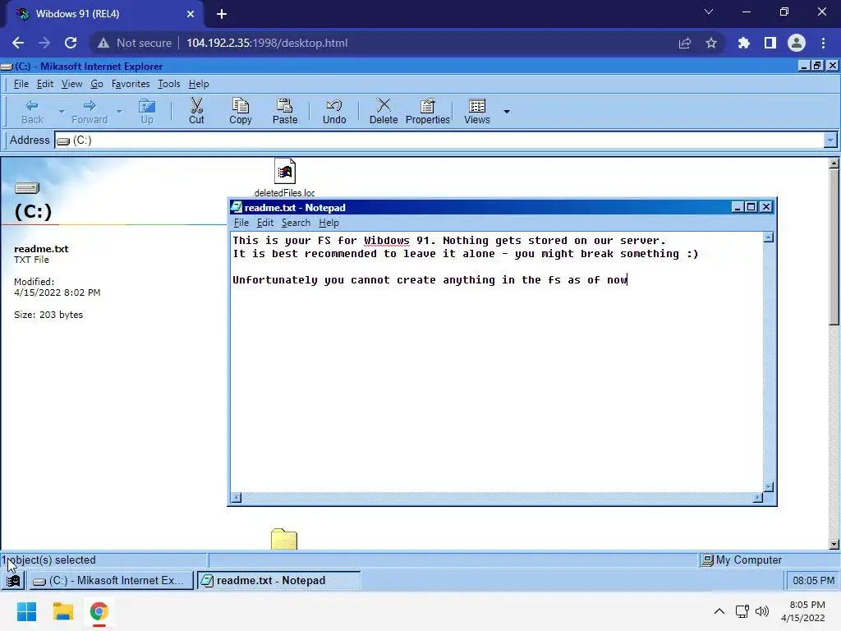Open the explorer View menu
This screenshot has width=841, height=631.
[72, 84]
